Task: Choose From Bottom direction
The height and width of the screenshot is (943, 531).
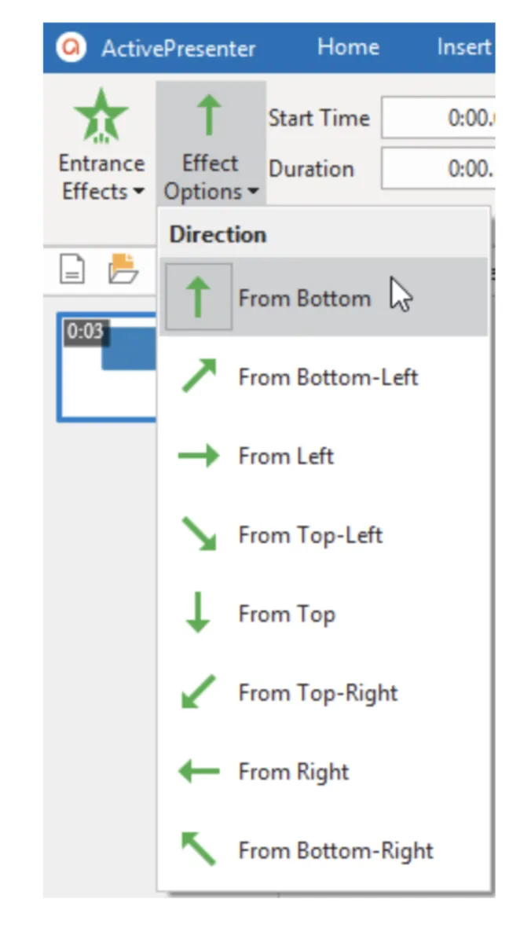Action: click(x=304, y=299)
